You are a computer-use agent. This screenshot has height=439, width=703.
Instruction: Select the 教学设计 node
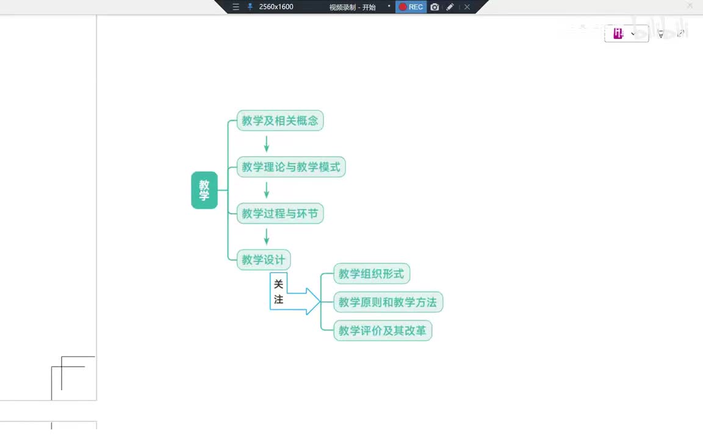point(264,259)
